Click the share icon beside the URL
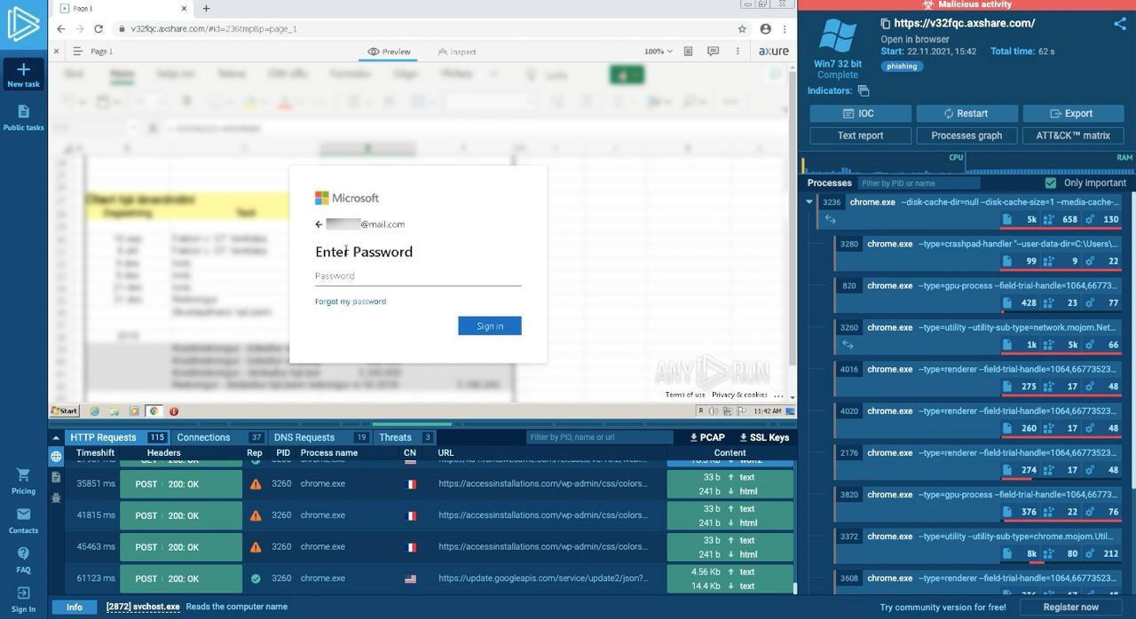Viewport: 1136px width, 619px height. coord(1119,24)
